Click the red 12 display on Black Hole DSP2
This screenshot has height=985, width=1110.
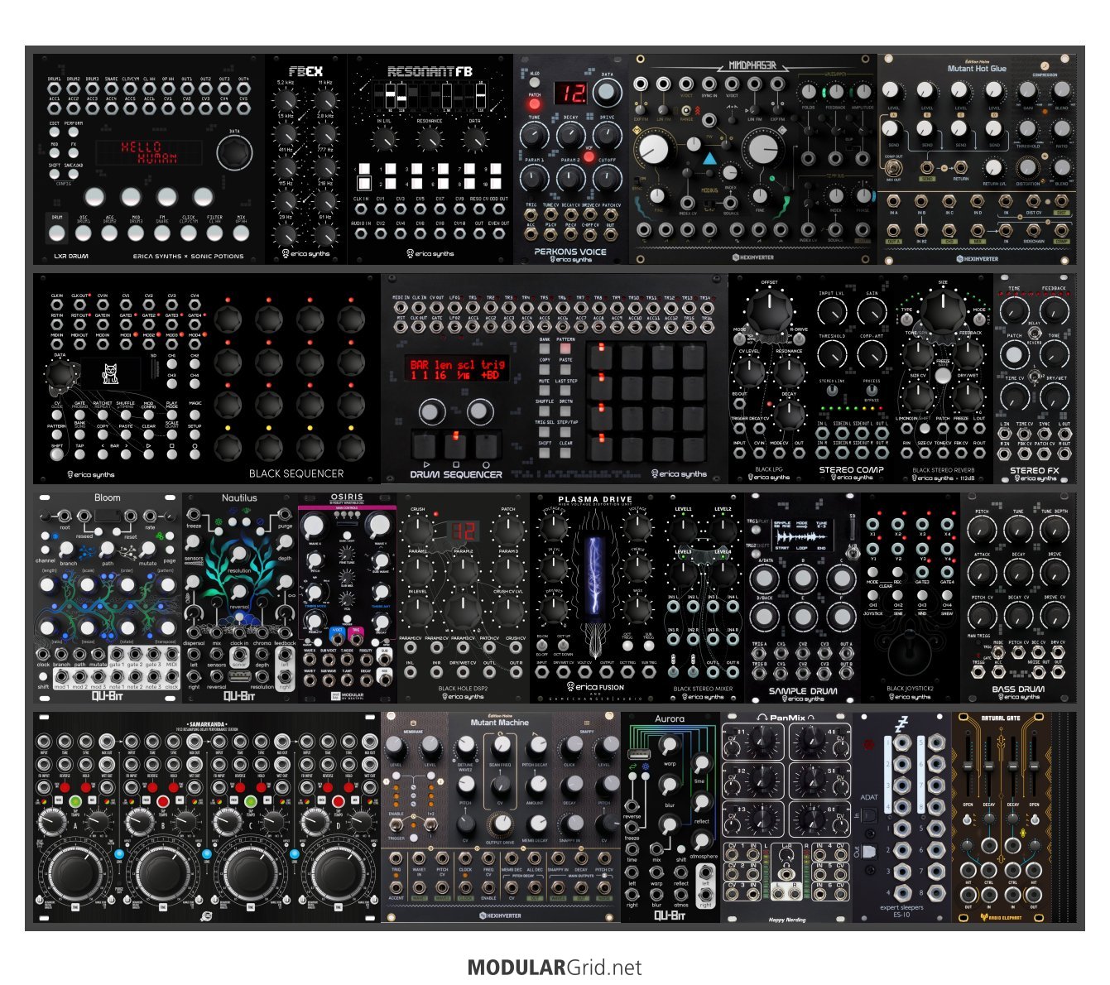coord(464,531)
